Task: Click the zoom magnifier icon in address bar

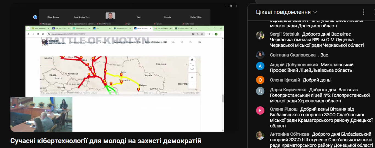Action: pos(198,34)
